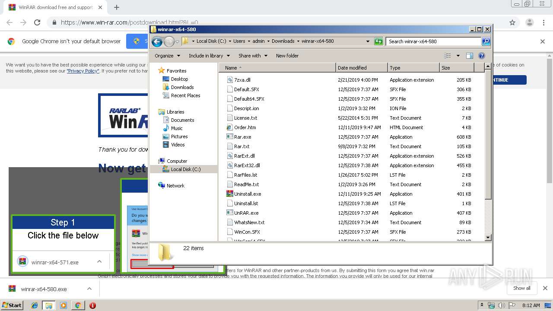
Task: Click the Chrome reload icon
Action: (37, 22)
